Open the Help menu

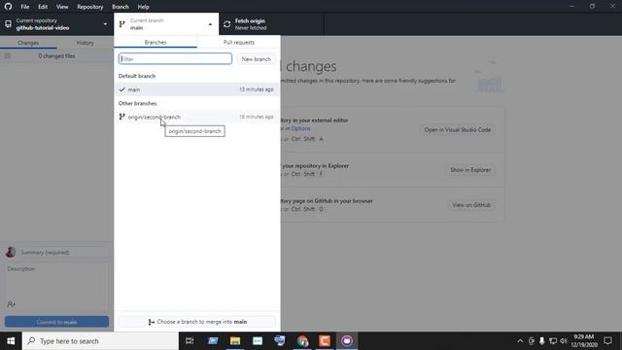(143, 7)
